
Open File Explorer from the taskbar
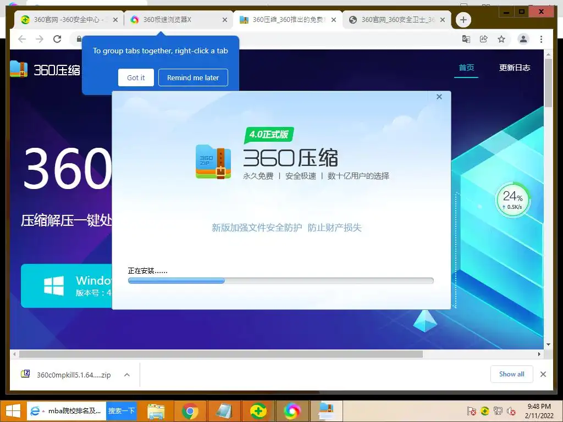(156, 411)
